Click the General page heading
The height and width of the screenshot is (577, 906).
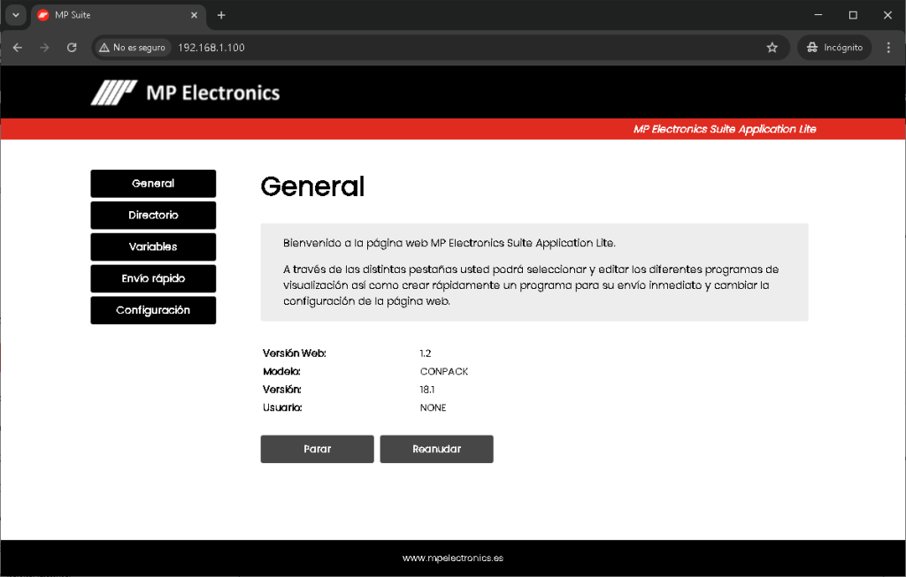pos(312,186)
